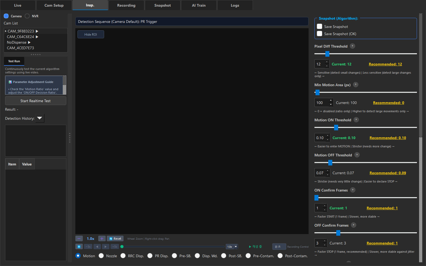Skip back 5 seconds
Viewport: 426px width, 266px height.
click(88, 247)
